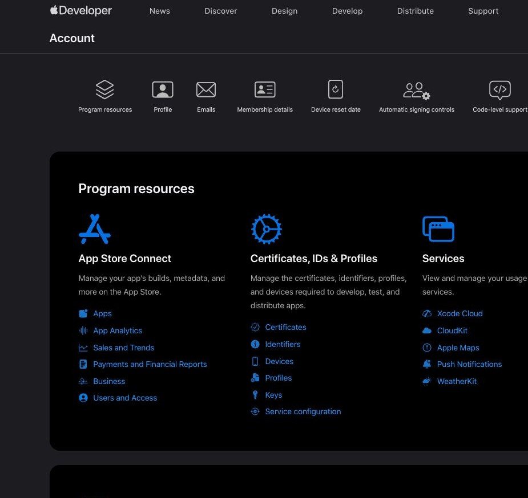Click the Services heading

coord(443,259)
